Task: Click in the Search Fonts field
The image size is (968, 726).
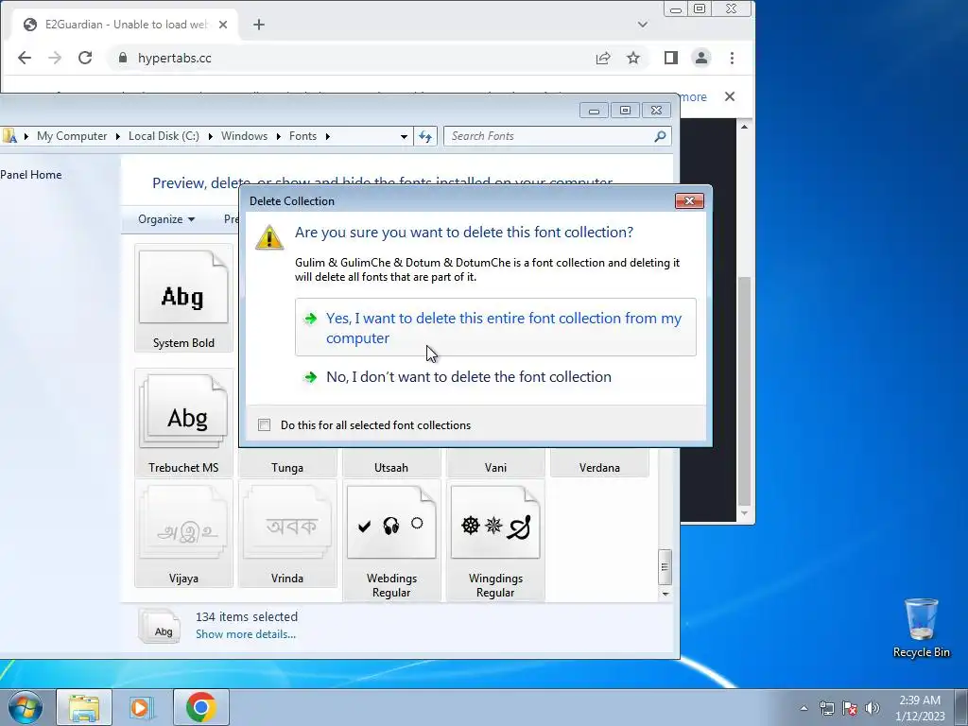Action: click(549, 136)
